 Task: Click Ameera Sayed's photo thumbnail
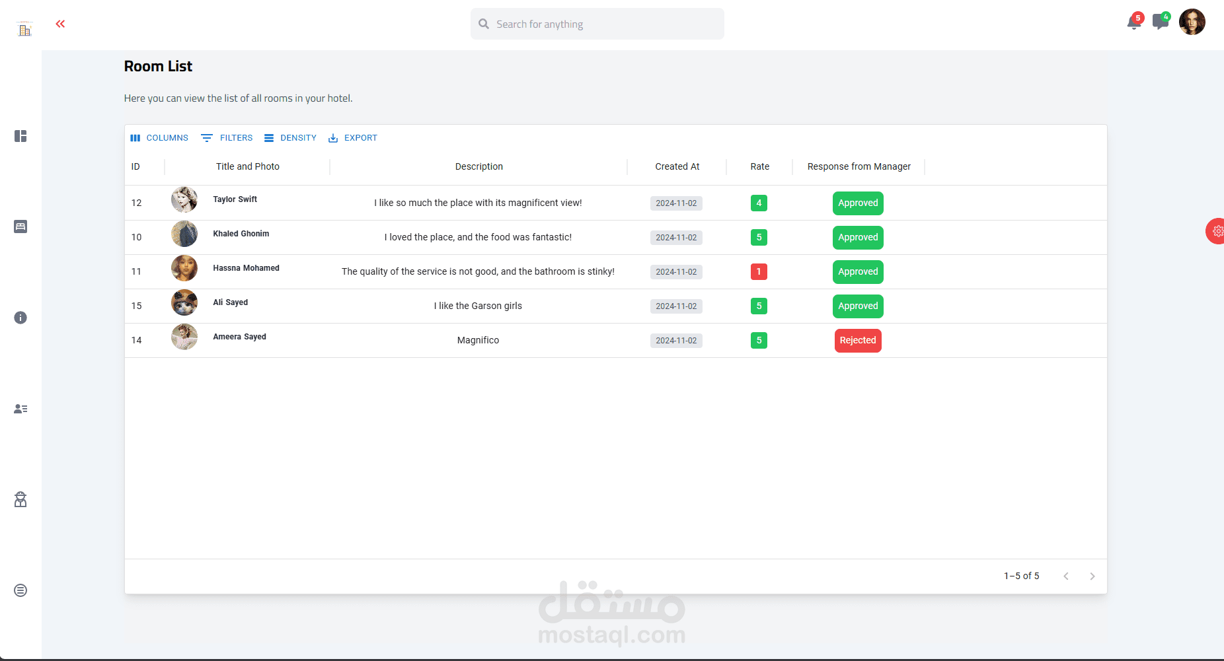(184, 337)
